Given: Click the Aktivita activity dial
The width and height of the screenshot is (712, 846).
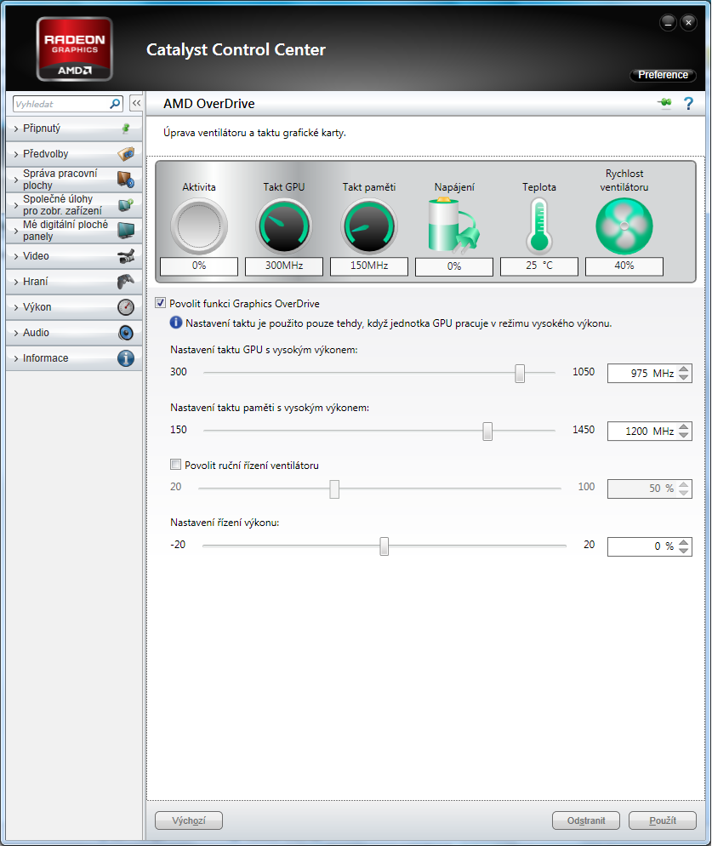Looking at the screenshot, I should (x=199, y=226).
